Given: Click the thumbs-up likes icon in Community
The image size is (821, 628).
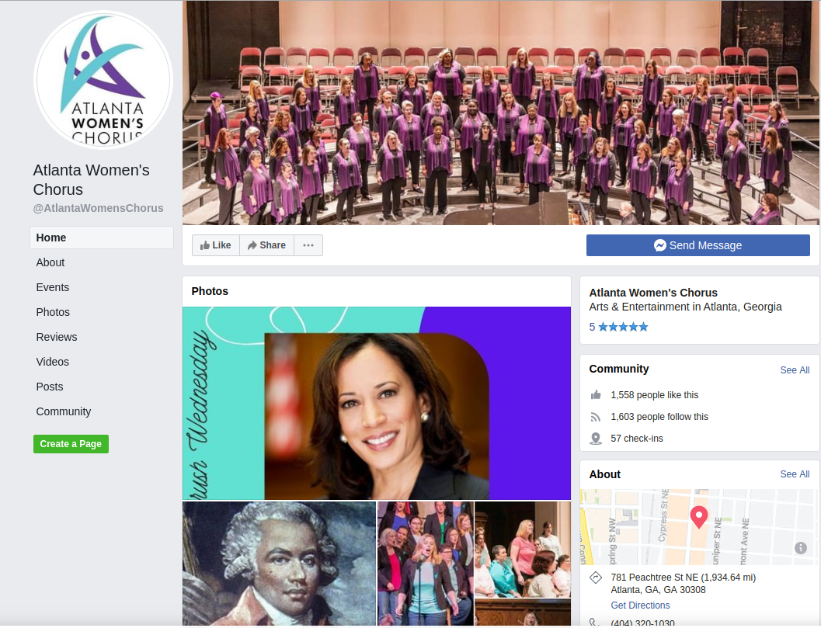Looking at the screenshot, I should [x=596, y=395].
